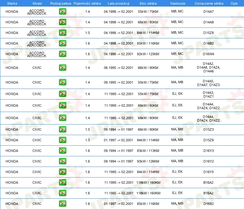Click HONDA in the D16W4 row

[12, 54]
